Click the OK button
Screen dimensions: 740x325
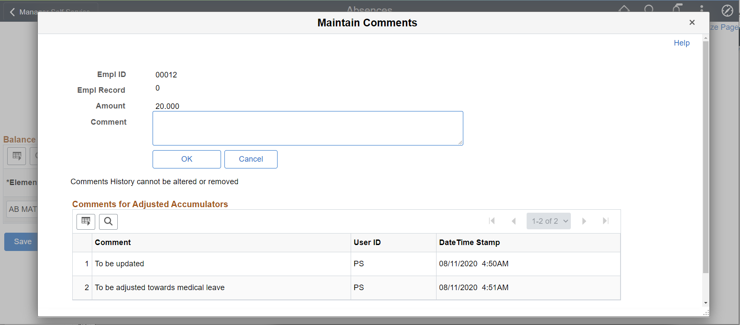(187, 159)
